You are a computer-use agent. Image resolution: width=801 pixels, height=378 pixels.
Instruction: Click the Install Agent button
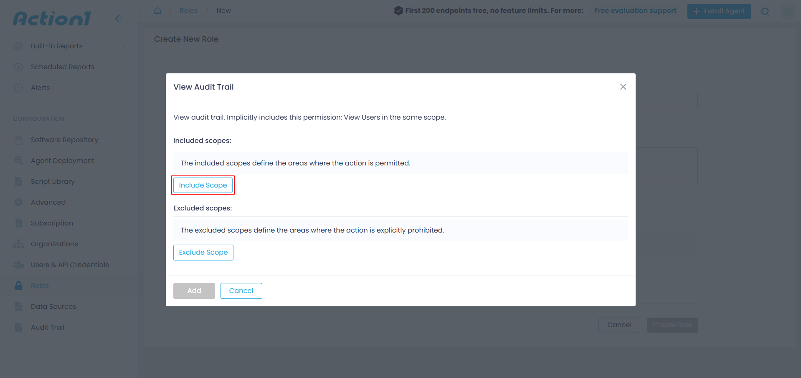click(719, 11)
